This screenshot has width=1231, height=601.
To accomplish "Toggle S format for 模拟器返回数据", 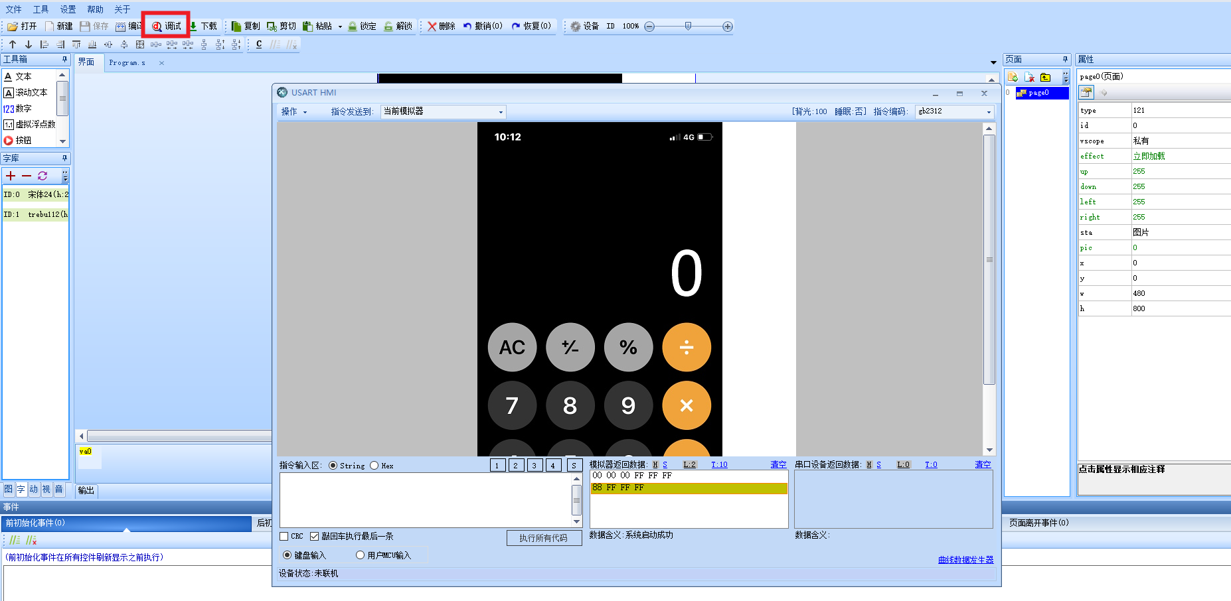I will pos(665,464).
